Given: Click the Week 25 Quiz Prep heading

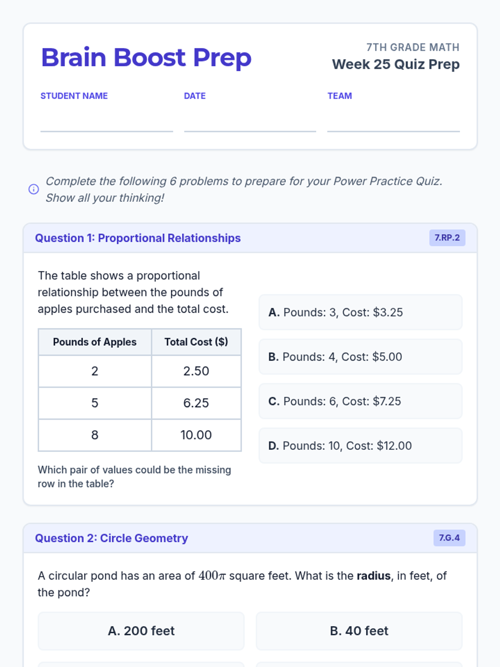Looking at the screenshot, I should (x=396, y=64).
